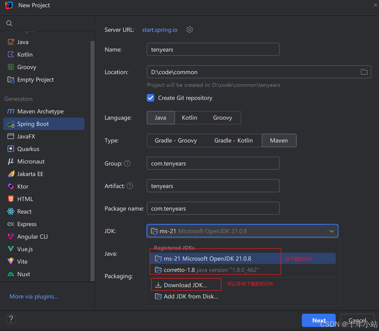Browse for location with folder icon

coord(364,72)
